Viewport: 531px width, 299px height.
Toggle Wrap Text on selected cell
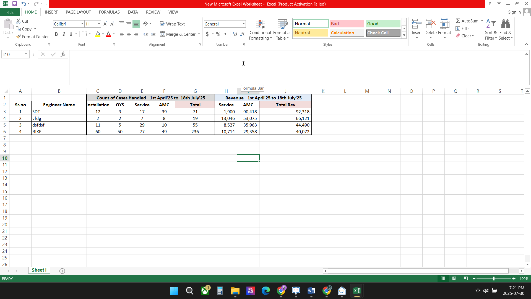pos(172,24)
